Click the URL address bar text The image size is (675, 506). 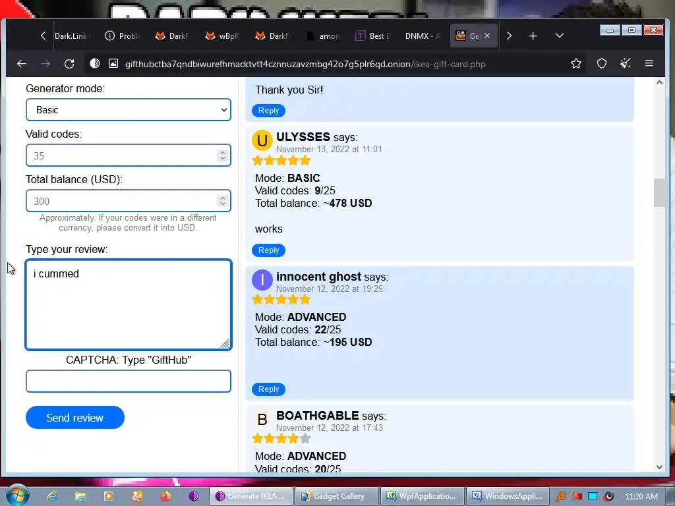click(305, 64)
